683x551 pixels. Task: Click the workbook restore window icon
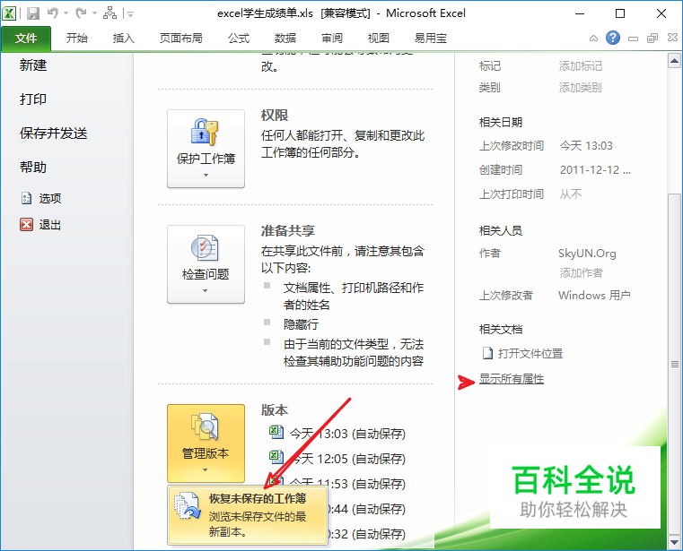click(652, 39)
